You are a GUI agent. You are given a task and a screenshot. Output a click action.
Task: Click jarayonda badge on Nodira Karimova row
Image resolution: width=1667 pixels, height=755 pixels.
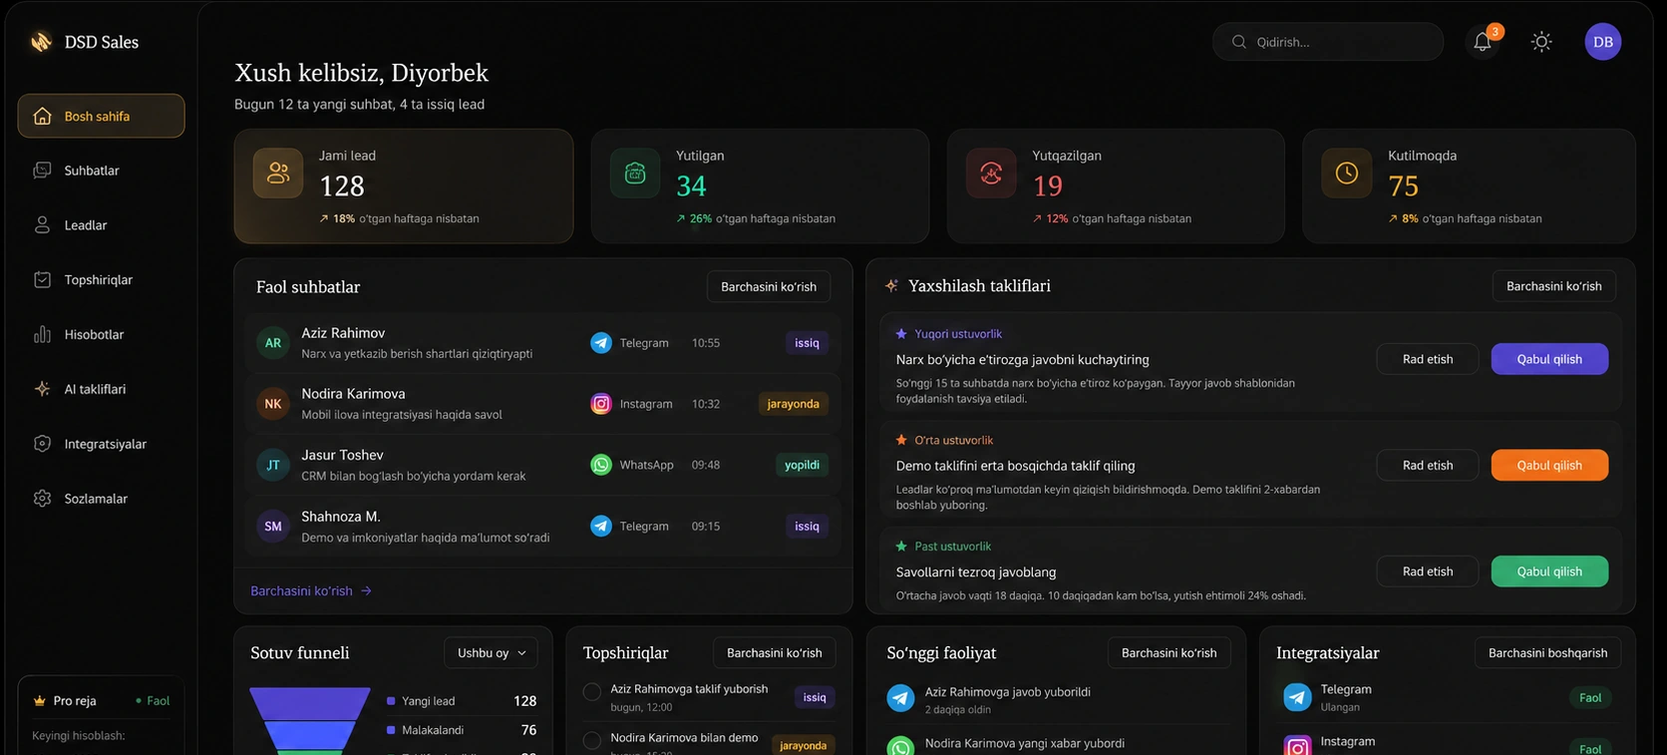pyautogui.click(x=794, y=404)
